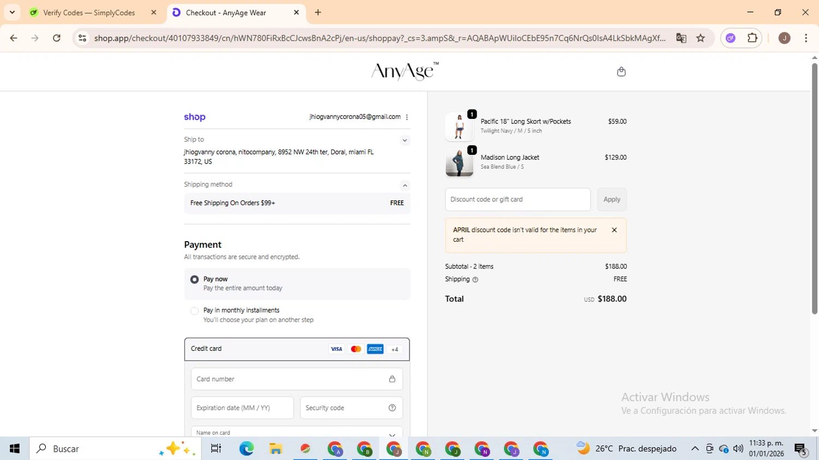Viewport: 819px width, 460px height.
Task: Open the Windows Start menu
Action: click(15, 449)
